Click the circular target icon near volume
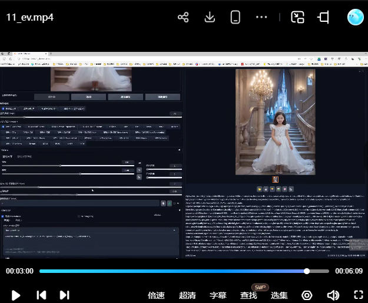 coord(307,295)
